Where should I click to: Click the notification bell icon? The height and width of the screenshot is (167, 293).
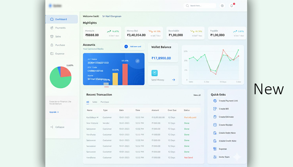[x=231, y=5]
